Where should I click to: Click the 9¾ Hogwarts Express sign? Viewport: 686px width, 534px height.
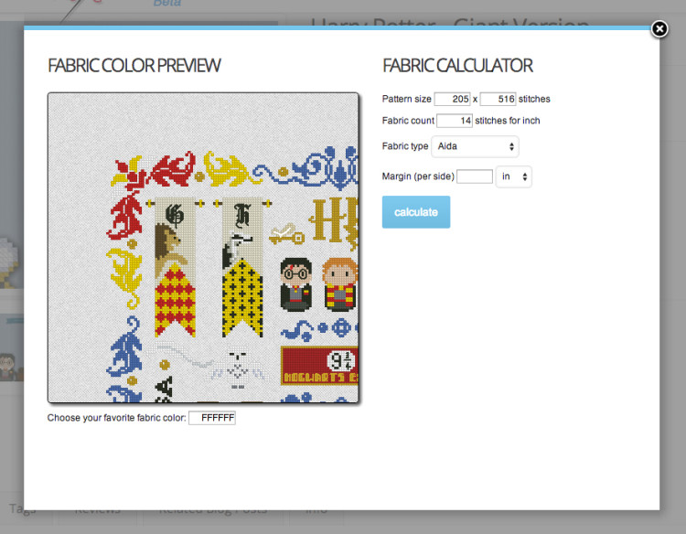coord(319,366)
